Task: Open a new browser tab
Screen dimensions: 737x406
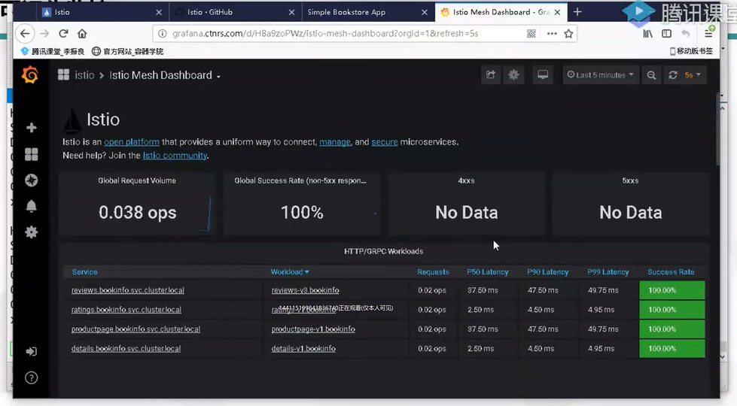Action: [x=577, y=12]
